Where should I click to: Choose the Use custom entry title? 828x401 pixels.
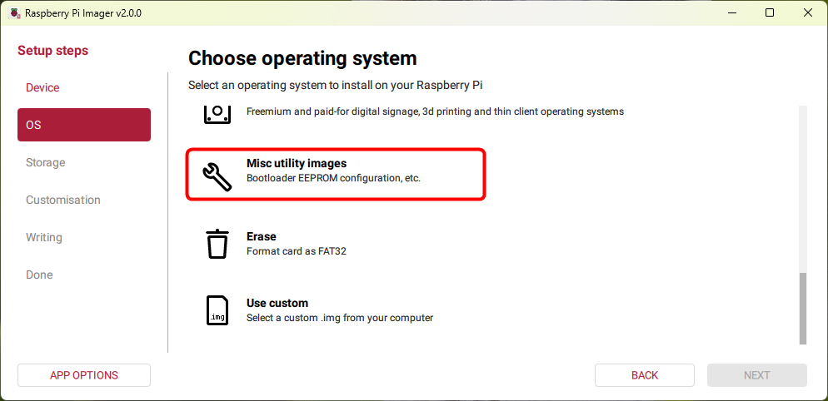pos(277,304)
